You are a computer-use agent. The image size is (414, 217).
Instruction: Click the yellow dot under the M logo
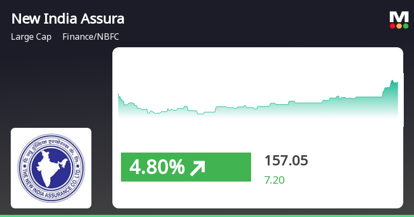coord(398,26)
